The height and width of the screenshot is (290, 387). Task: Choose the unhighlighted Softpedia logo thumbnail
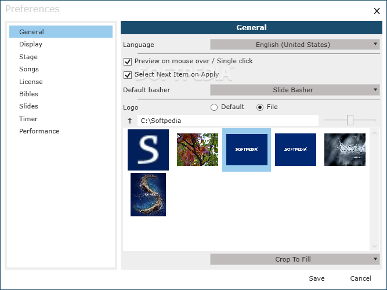pos(295,150)
